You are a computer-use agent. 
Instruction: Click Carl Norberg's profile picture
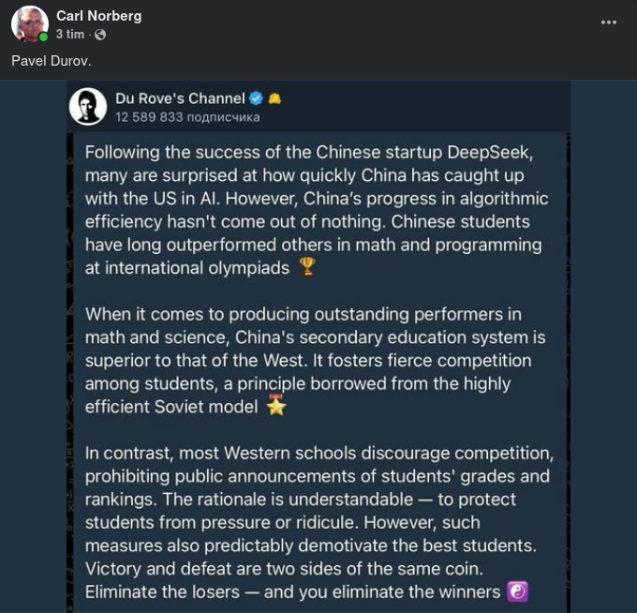(29, 24)
